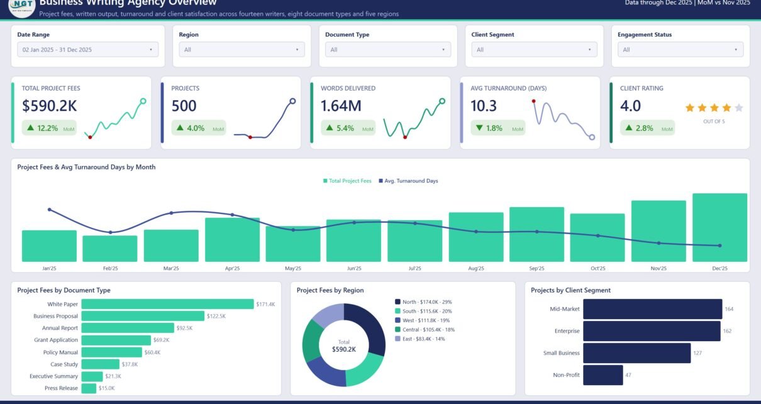Click the up-arrow icon in Words Delivered card
Viewport: 761px width, 404px height.
click(x=330, y=128)
